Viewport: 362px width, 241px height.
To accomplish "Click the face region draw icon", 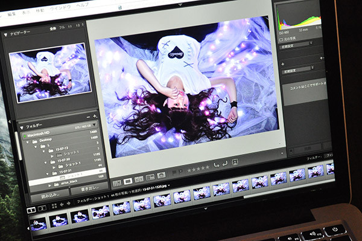I will point(235,162).
